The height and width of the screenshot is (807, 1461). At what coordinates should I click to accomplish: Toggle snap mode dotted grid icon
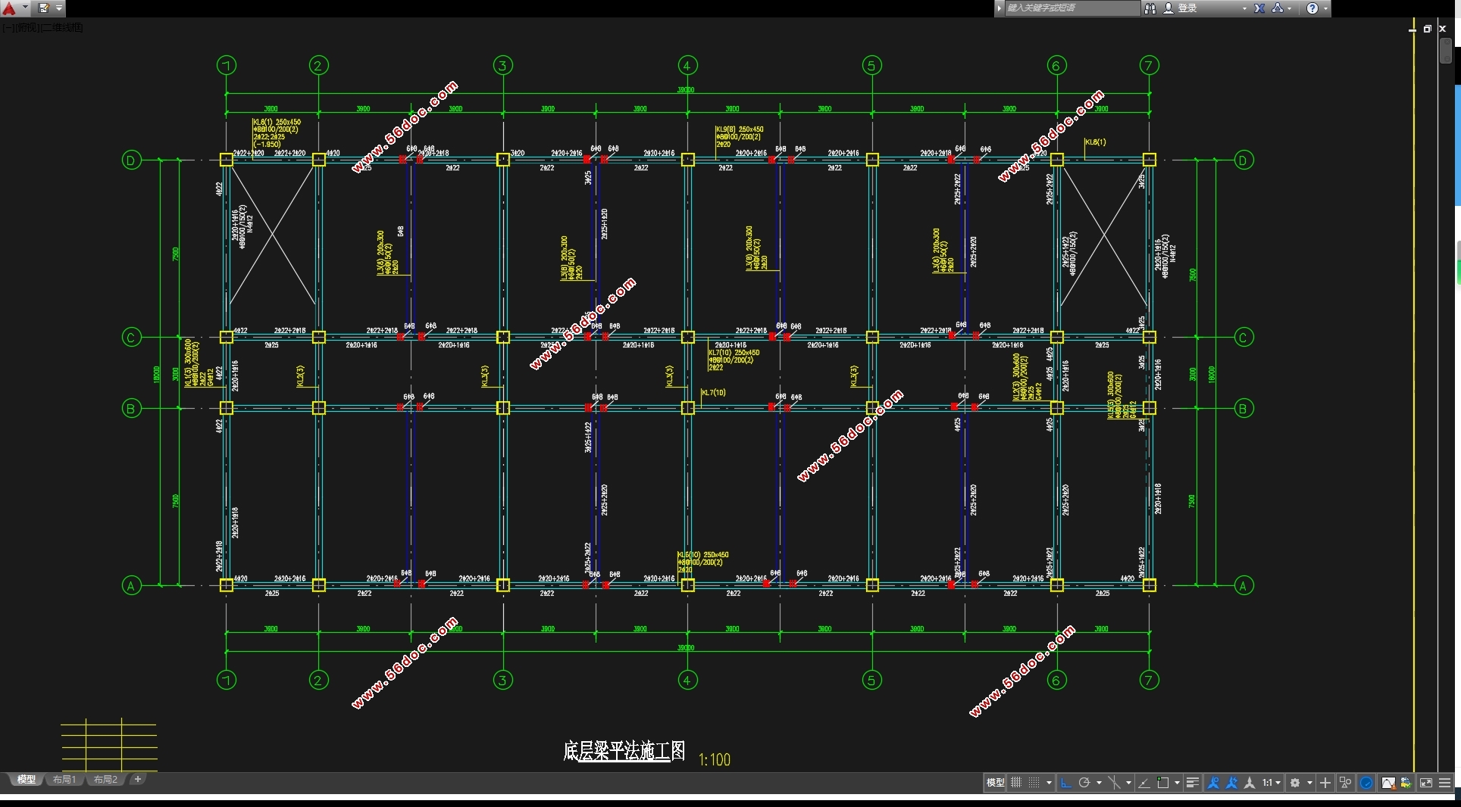coord(1034,783)
